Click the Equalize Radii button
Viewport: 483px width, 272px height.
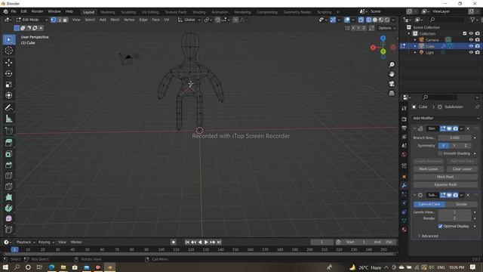(445, 184)
